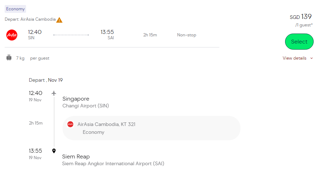This screenshot has width=319, height=172.
Task: Click the 13:55 SAI arrival time in summary
Action: [107, 35]
